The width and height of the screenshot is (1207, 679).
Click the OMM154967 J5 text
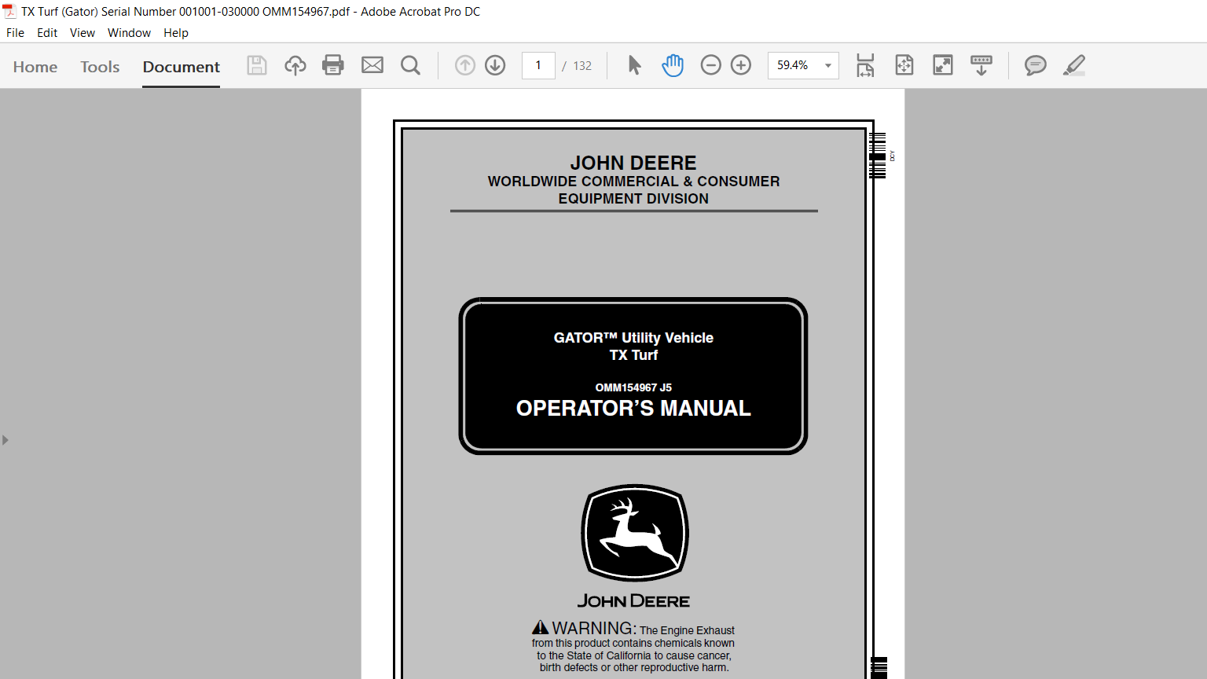633,387
